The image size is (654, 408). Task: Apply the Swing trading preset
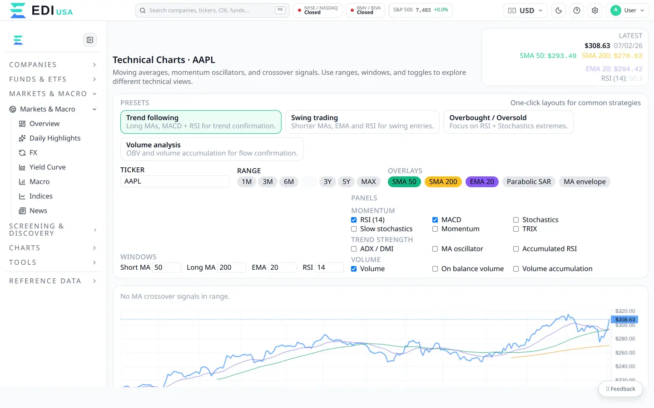click(x=362, y=122)
